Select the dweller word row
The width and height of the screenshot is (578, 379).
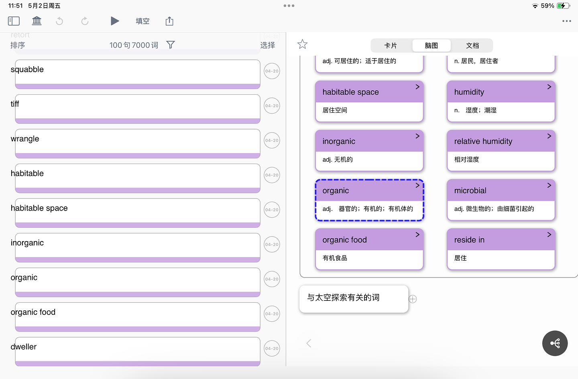pyautogui.click(x=138, y=351)
